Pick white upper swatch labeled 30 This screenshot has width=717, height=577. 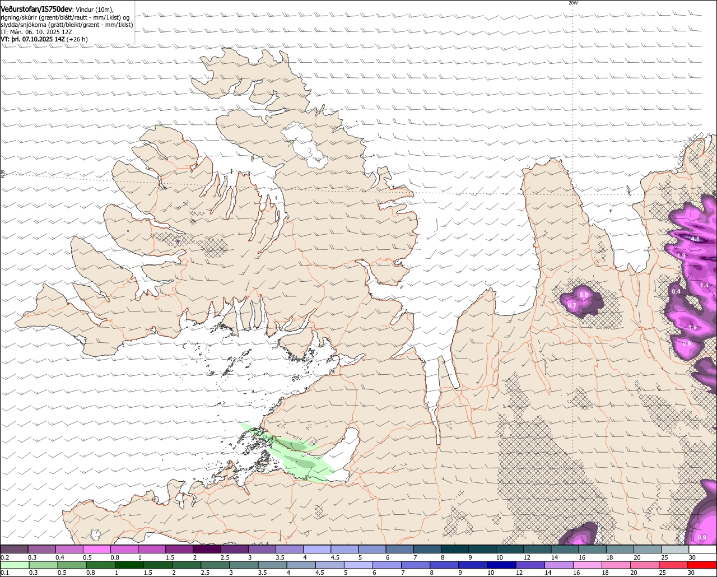tap(702, 550)
